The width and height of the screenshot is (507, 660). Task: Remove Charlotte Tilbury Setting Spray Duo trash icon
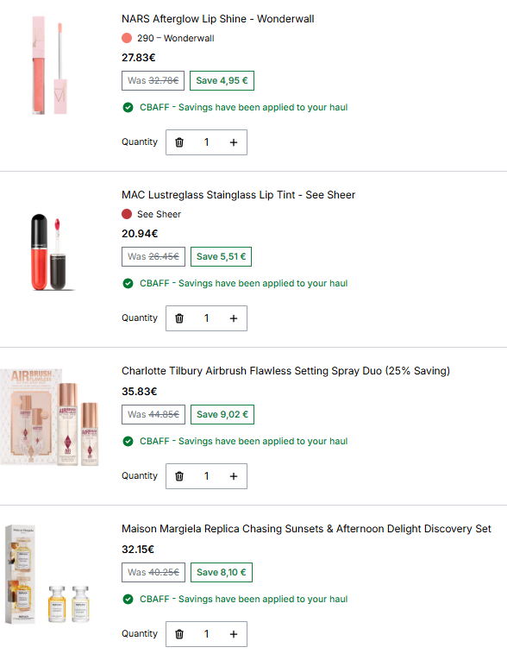tap(179, 476)
